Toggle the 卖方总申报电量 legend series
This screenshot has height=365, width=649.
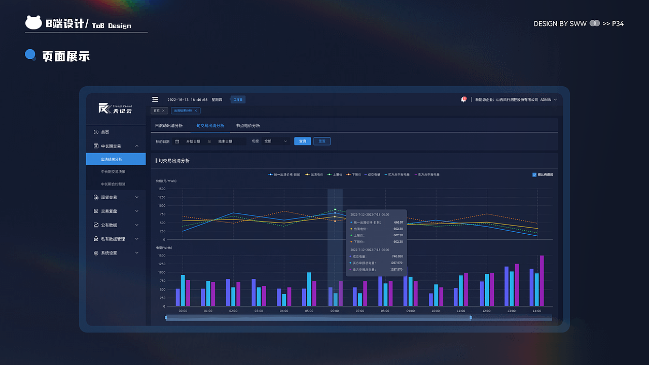tap(427, 174)
